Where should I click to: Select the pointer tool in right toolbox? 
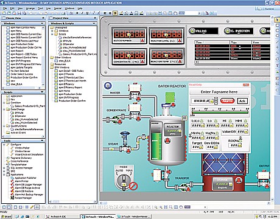click(x=277, y=20)
